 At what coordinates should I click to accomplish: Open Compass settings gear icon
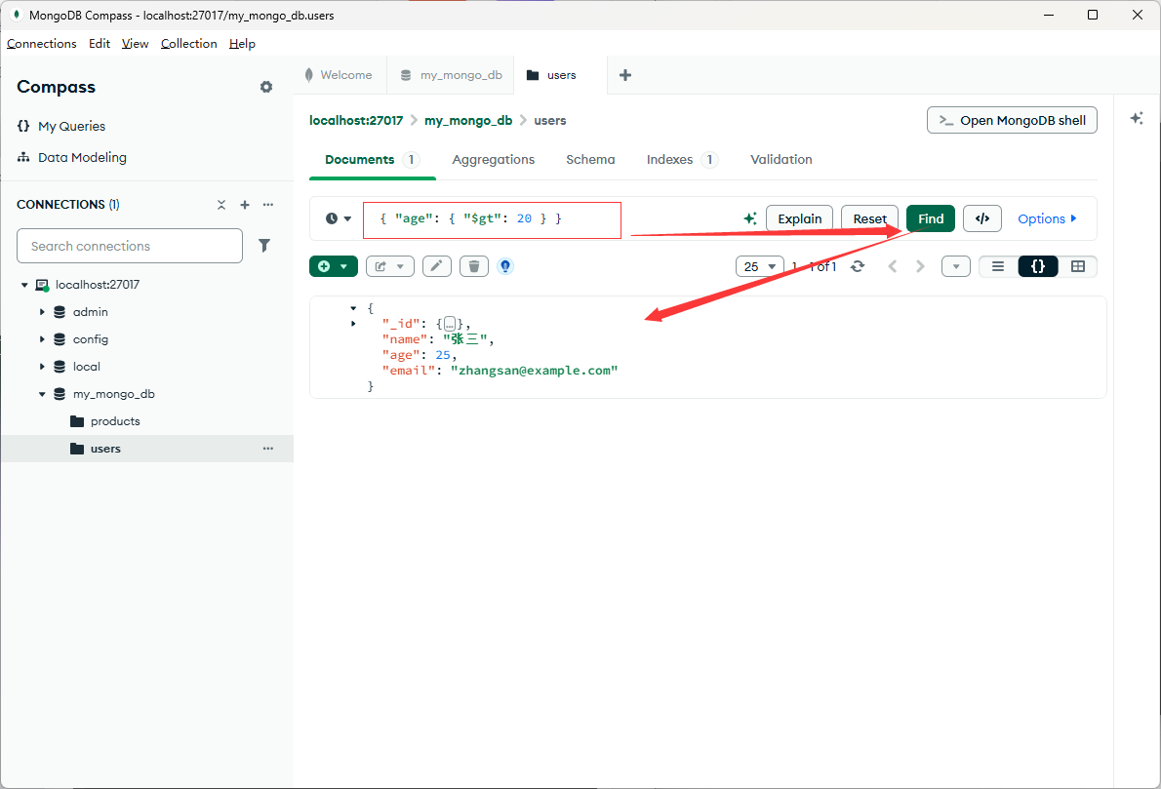click(266, 88)
